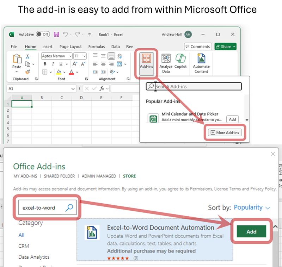
Task: Click the Mini Calendar and Date Picker icon
Action: click(153, 119)
